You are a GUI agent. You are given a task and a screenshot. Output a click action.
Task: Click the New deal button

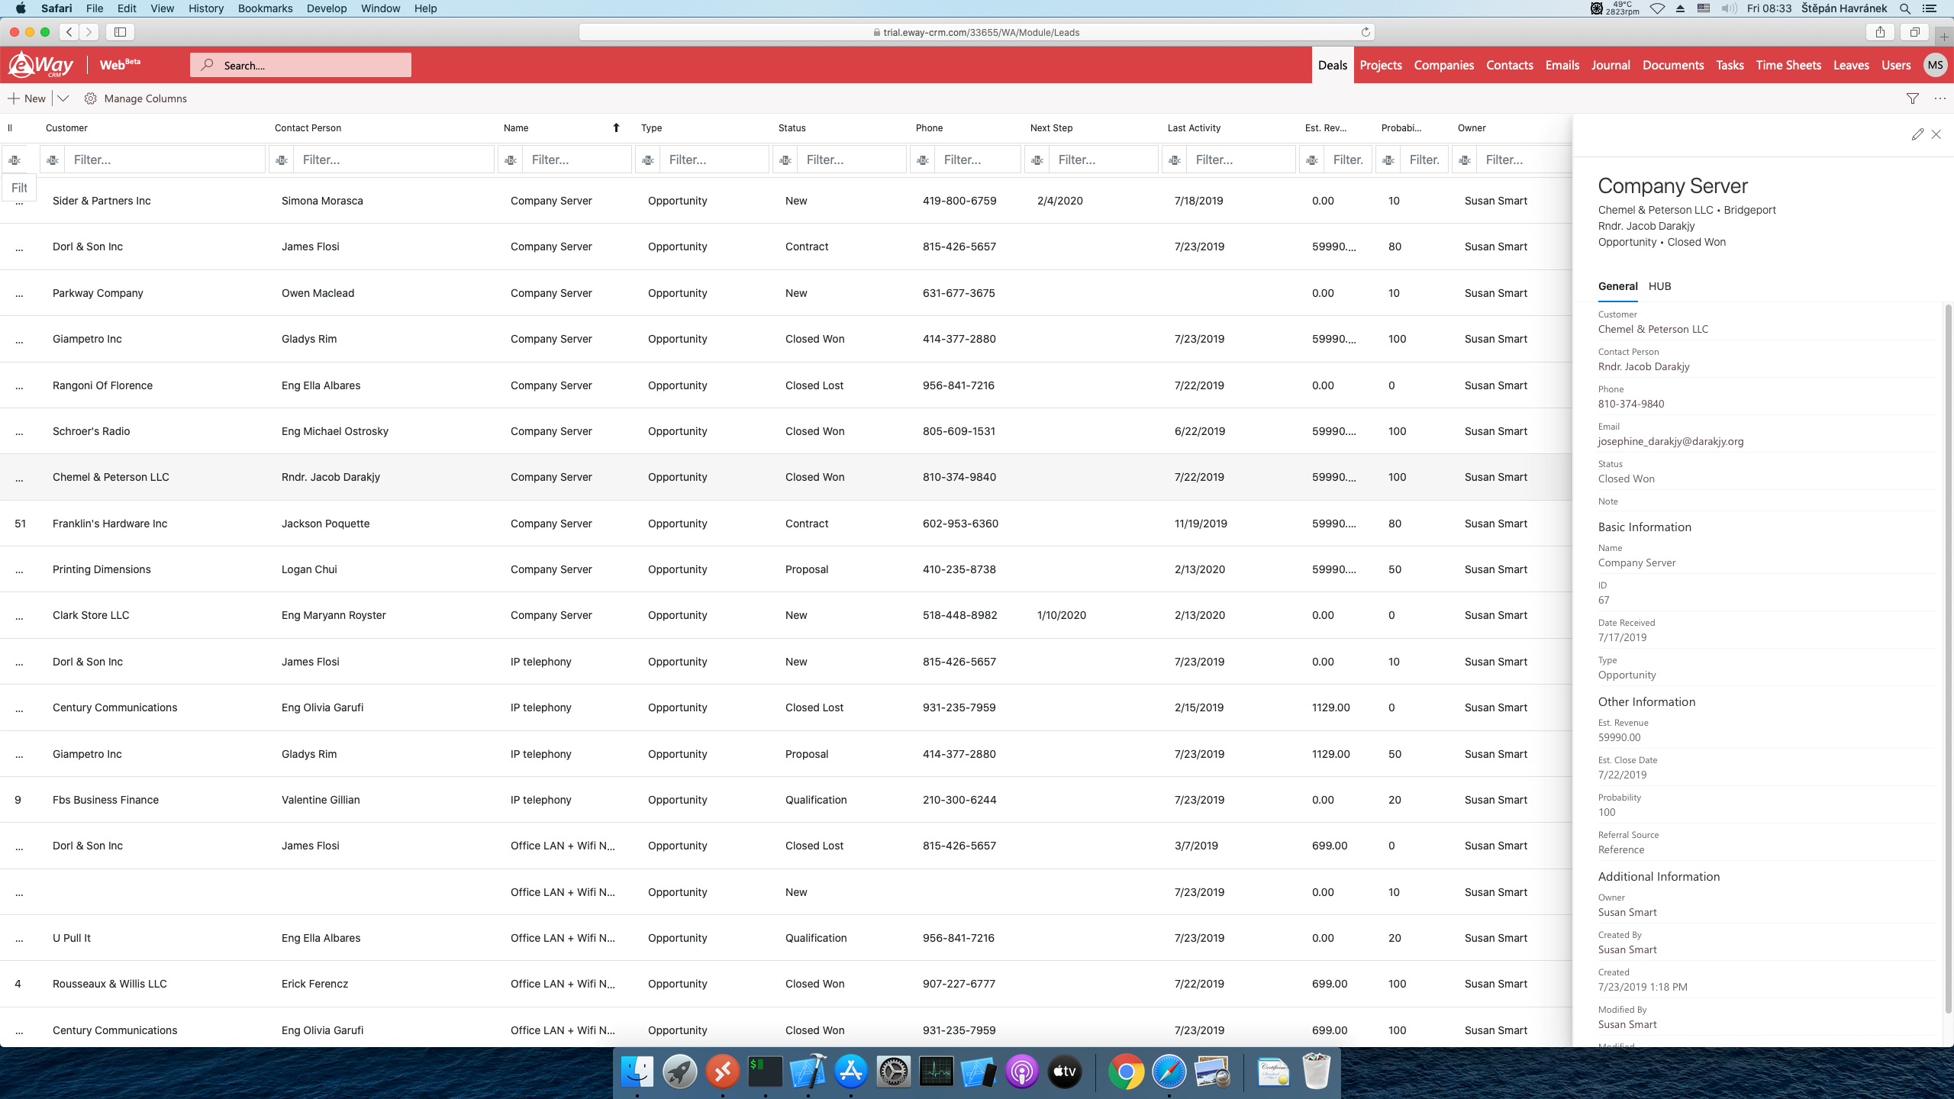[27, 98]
